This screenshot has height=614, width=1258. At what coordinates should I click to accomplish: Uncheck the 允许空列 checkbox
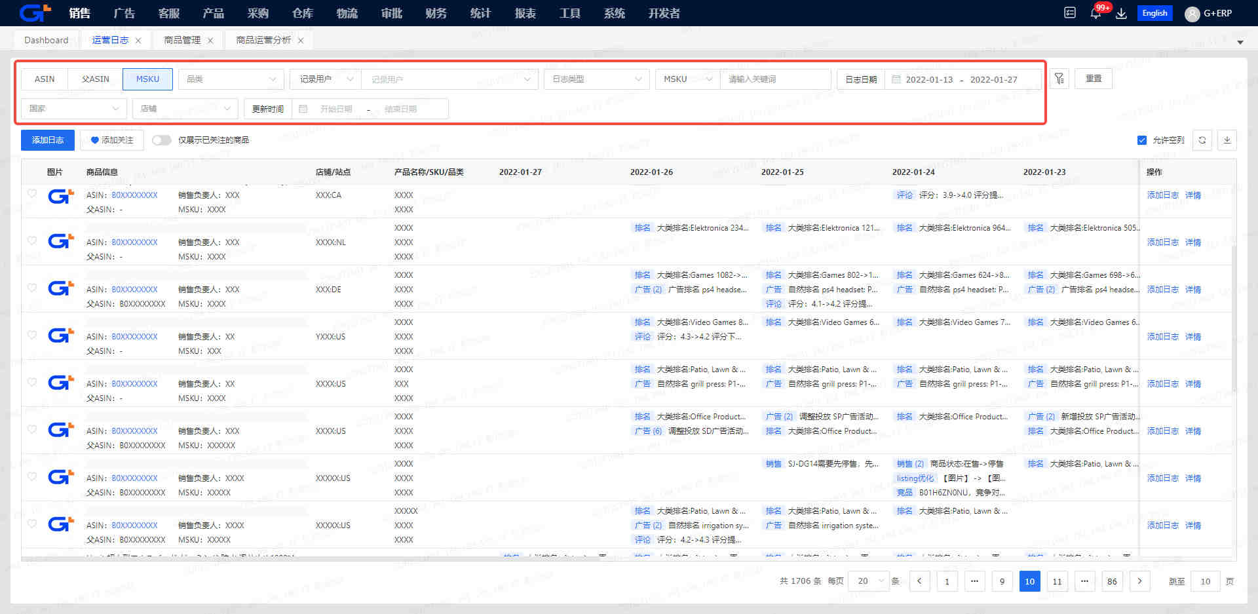(x=1142, y=140)
